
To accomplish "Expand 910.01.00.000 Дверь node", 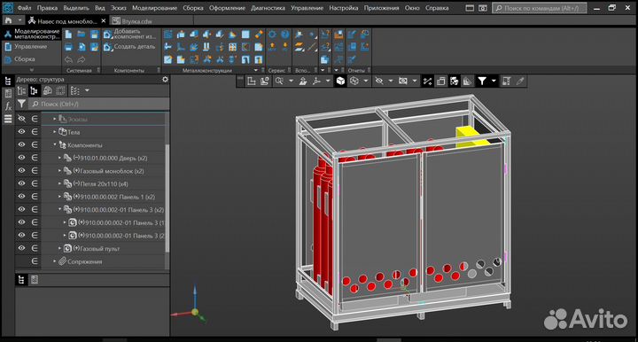I will 60,158.
